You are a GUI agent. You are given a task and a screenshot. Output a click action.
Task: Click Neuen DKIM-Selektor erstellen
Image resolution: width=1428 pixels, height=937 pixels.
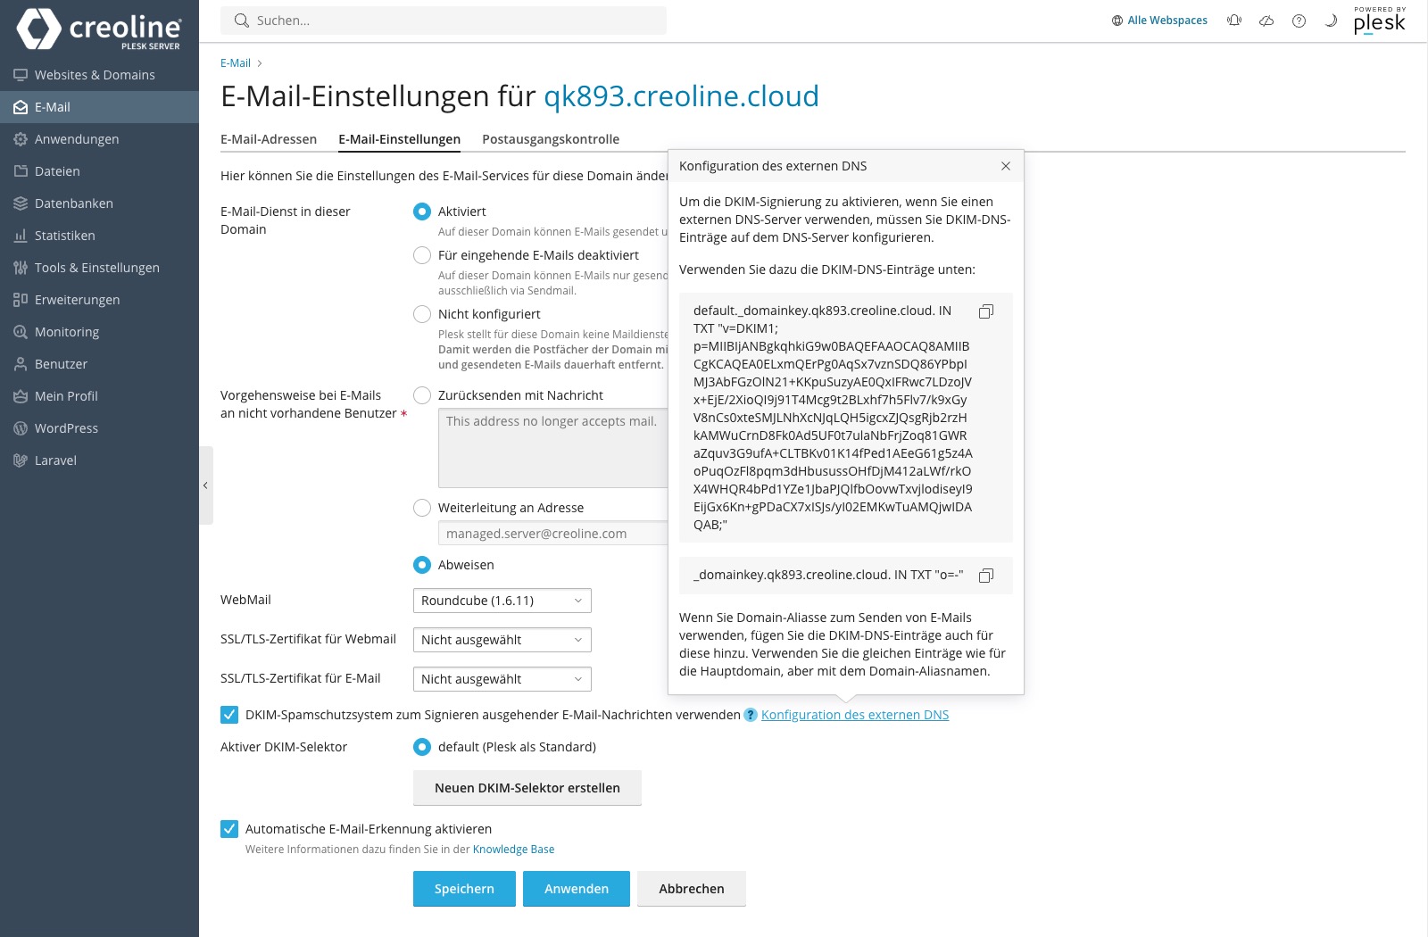point(527,788)
